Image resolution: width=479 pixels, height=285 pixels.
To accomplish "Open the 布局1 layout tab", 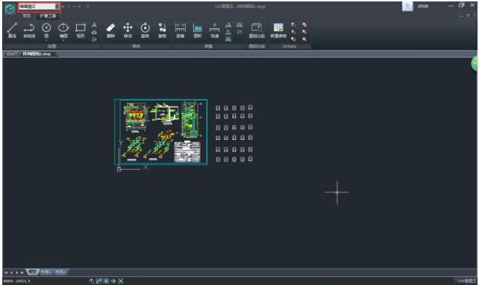I will (46, 272).
